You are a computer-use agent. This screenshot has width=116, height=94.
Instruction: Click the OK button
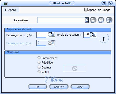point(38,87)
